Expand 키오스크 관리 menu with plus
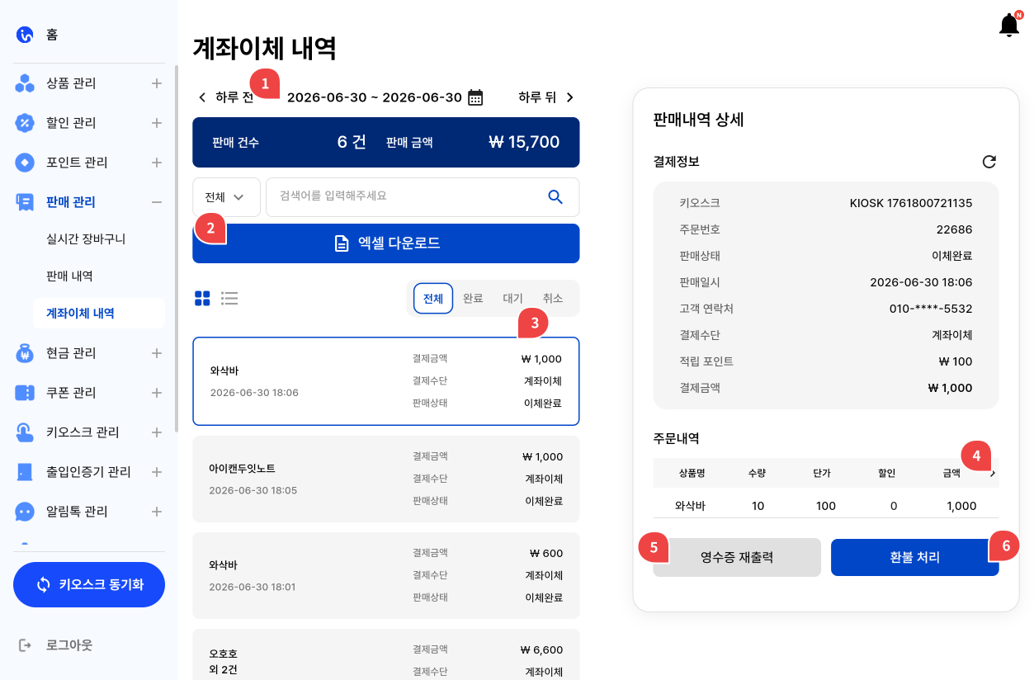This screenshot has width=1034, height=680. pyautogui.click(x=156, y=432)
